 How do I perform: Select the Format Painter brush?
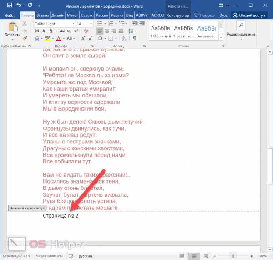click(25, 38)
